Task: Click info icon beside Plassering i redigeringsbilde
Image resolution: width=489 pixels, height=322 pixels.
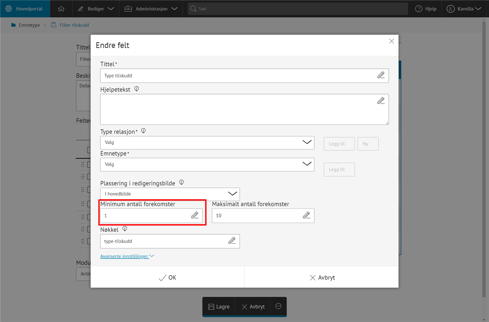Action: tap(182, 183)
